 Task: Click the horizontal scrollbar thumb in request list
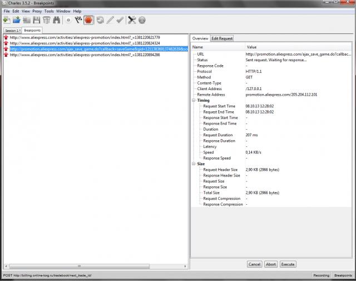(x=79, y=266)
